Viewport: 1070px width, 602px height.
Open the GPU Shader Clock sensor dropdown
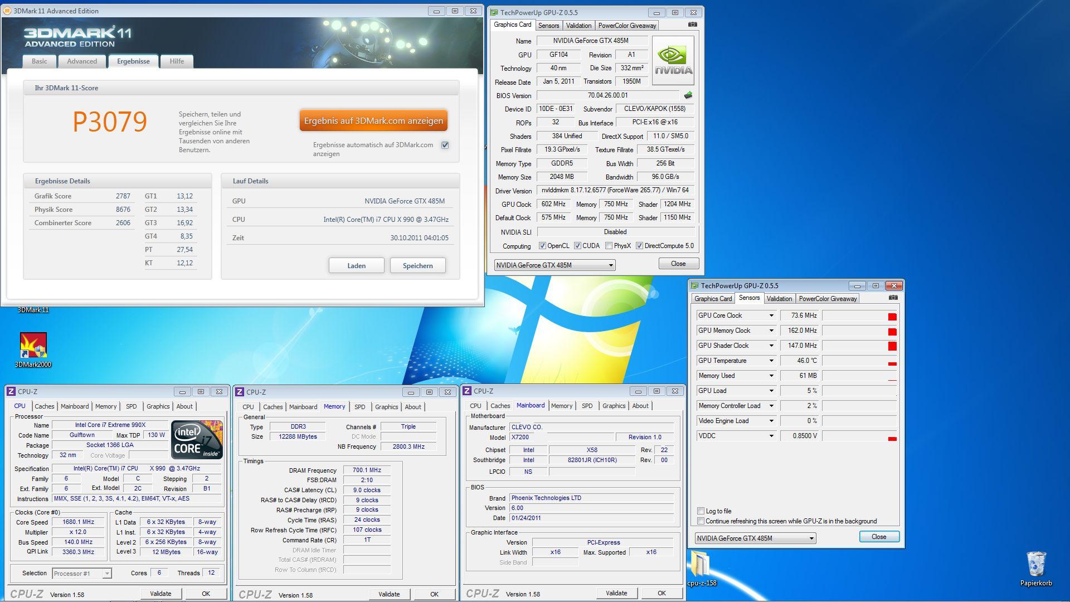tap(771, 346)
